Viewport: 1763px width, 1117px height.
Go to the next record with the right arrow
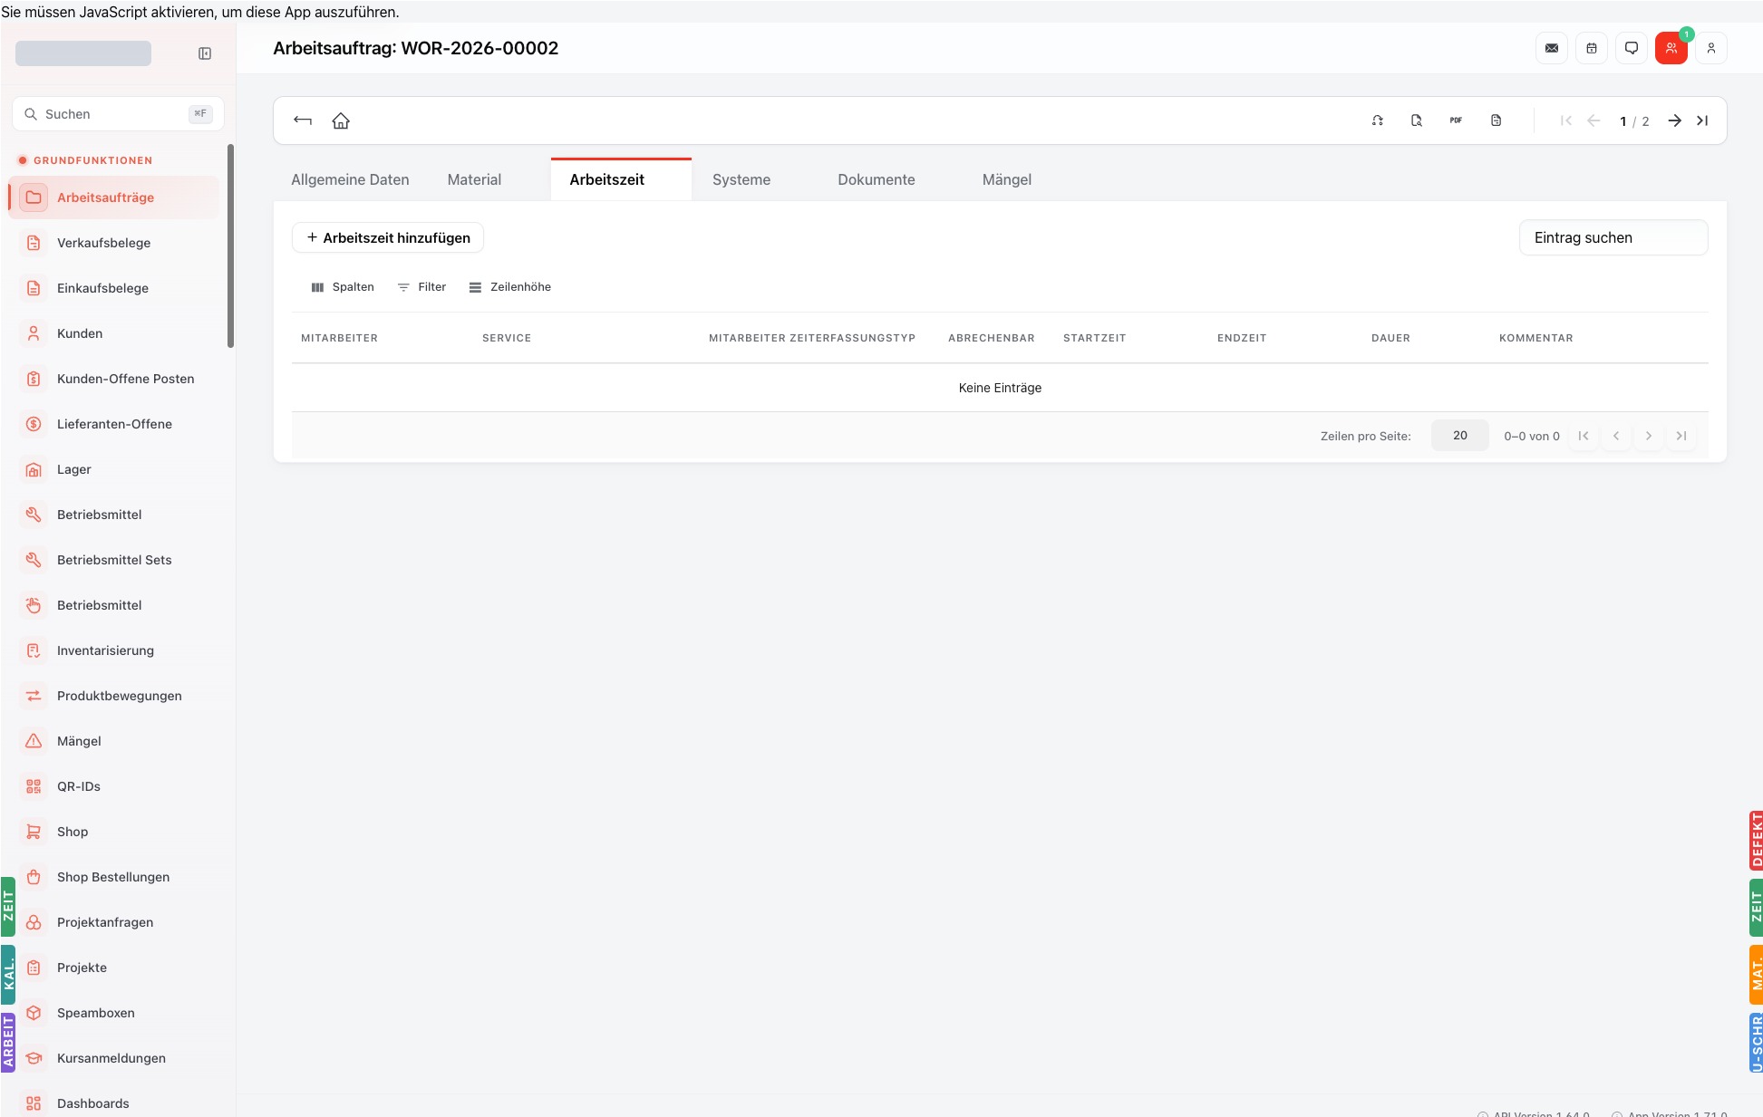[x=1675, y=120]
